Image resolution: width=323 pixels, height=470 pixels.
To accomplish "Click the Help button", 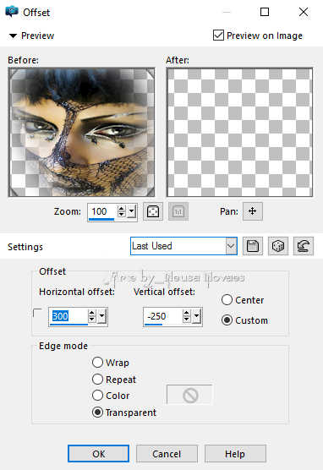I will tap(235, 453).
